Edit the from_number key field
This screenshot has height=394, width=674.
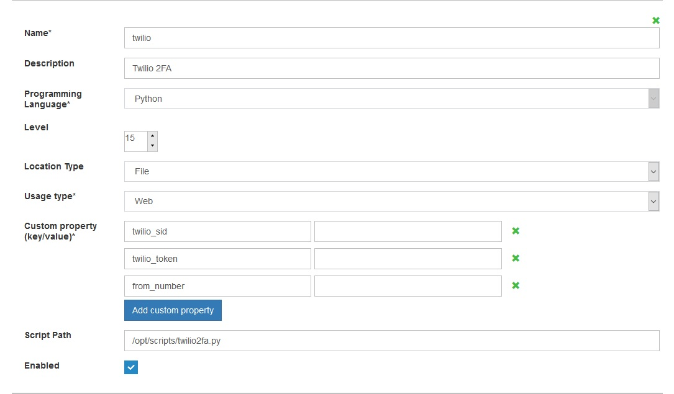click(217, 286)
